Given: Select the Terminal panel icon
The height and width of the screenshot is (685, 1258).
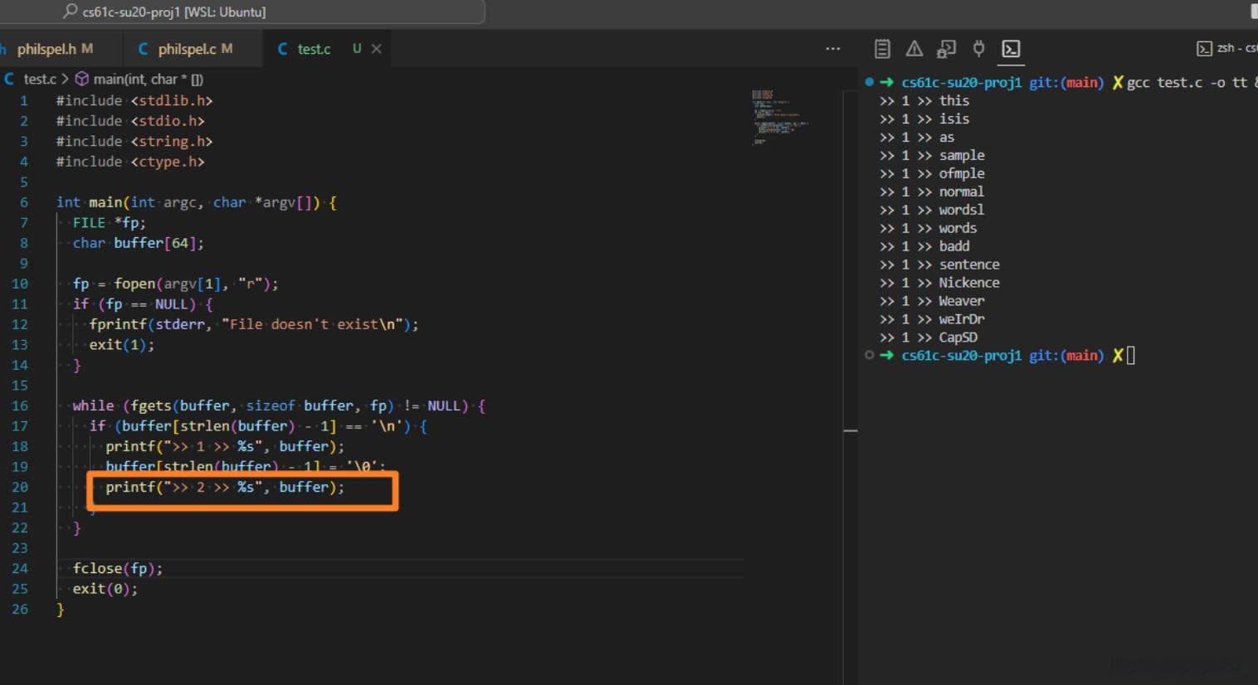Looking at the screenshot, I should pyautogui.click(x=1010, y=49).
